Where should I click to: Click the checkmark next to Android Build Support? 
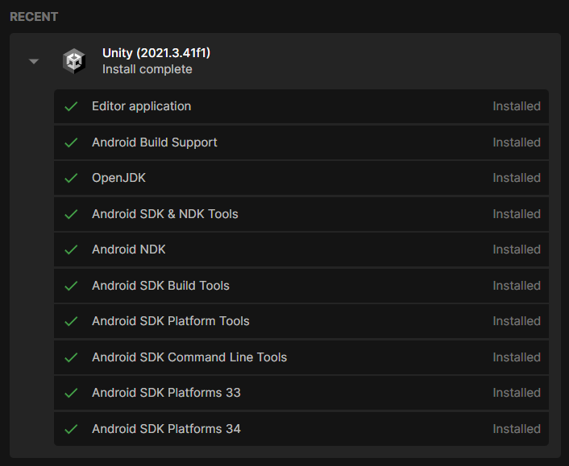pos(71,142)
